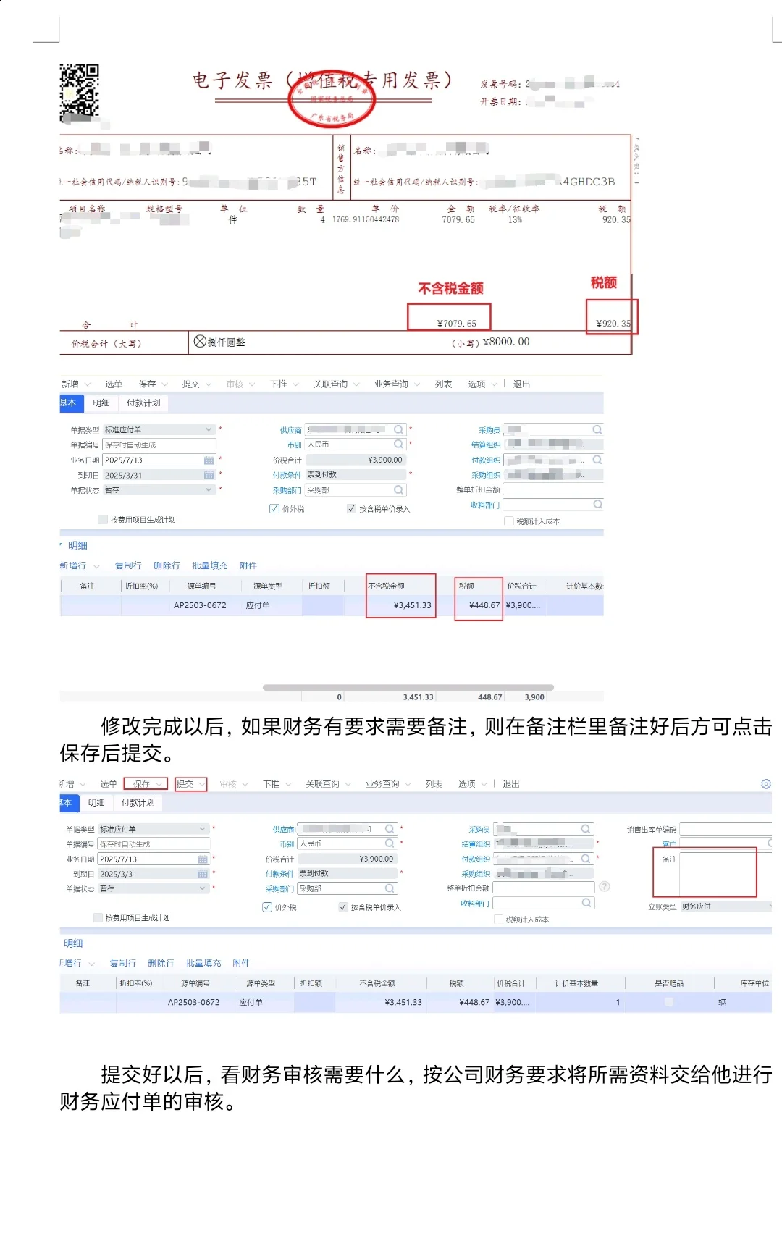
Task: Toggle 按费用项目生成计划 checkbox in upper form
Action: coord(103,520)
